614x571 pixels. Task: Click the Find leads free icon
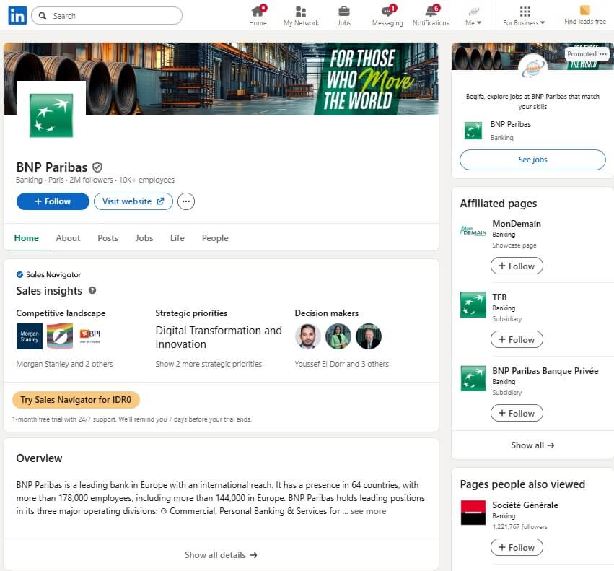585,15
